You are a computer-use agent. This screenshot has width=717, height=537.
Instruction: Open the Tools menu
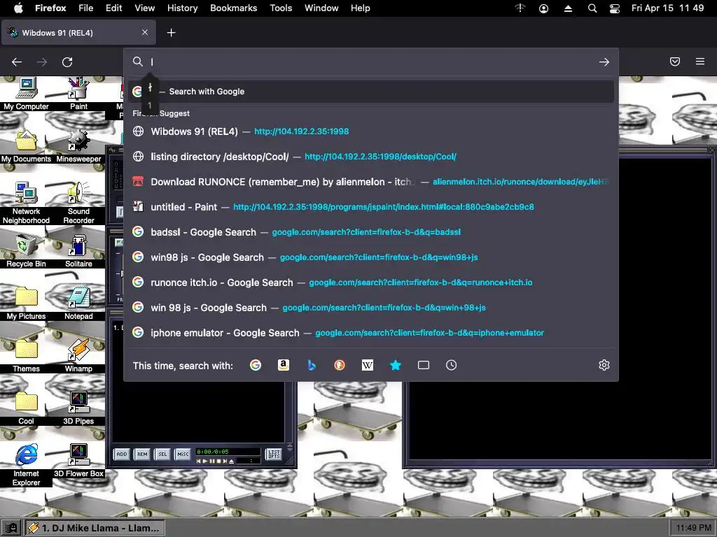281,8
